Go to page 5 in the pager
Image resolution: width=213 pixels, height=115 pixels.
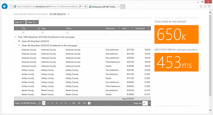[61, 103]
